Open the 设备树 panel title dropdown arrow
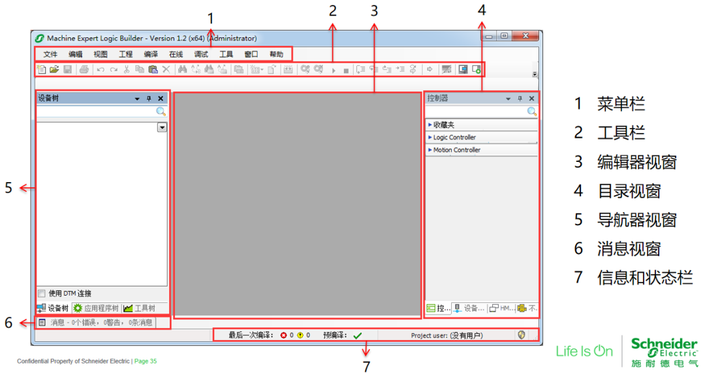 click(x=137, y=99)
